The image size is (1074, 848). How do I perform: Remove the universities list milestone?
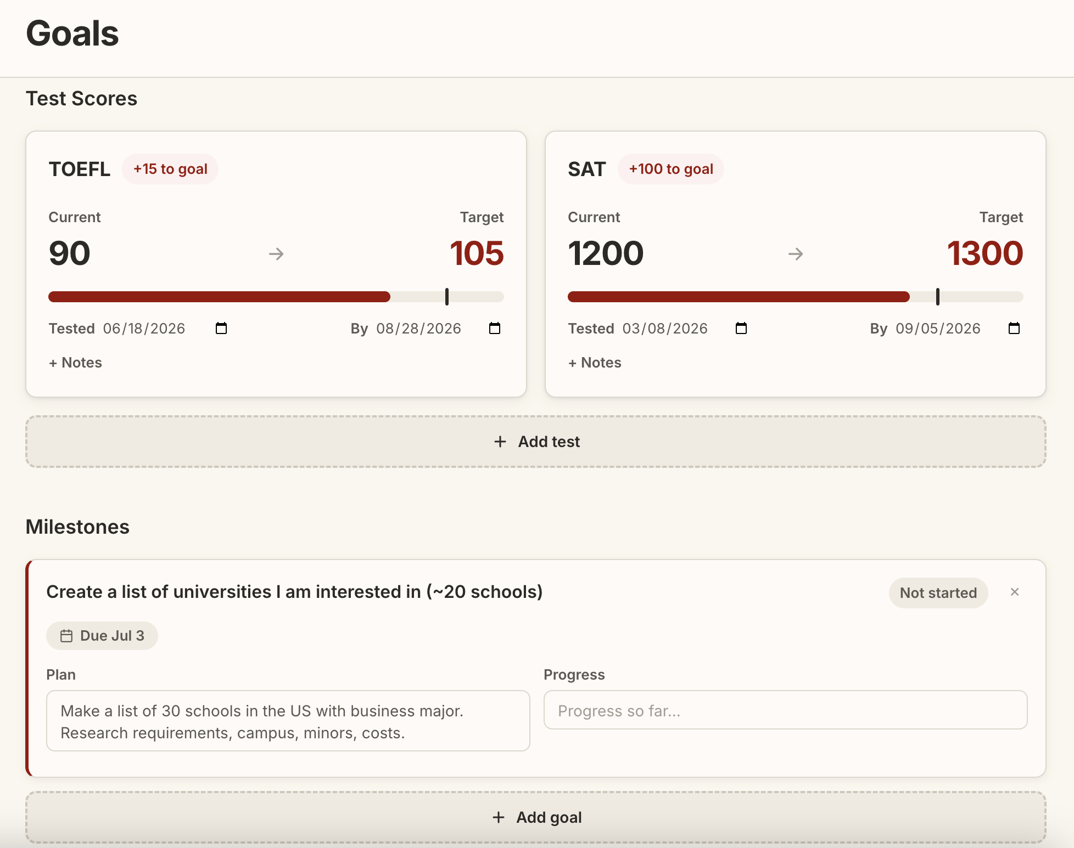[x=1015, y=592]
